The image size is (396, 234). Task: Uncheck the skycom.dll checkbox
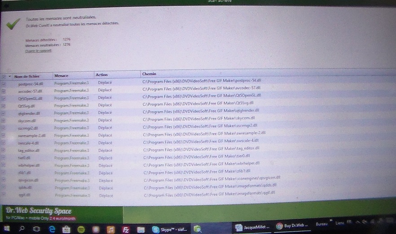point(4,121)
